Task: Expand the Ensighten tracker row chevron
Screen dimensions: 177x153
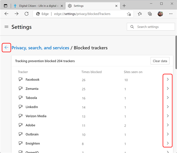Action: (x=168, y=143)
